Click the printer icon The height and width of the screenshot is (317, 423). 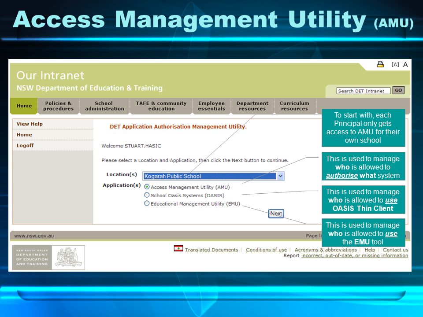(x=380, y=64)
